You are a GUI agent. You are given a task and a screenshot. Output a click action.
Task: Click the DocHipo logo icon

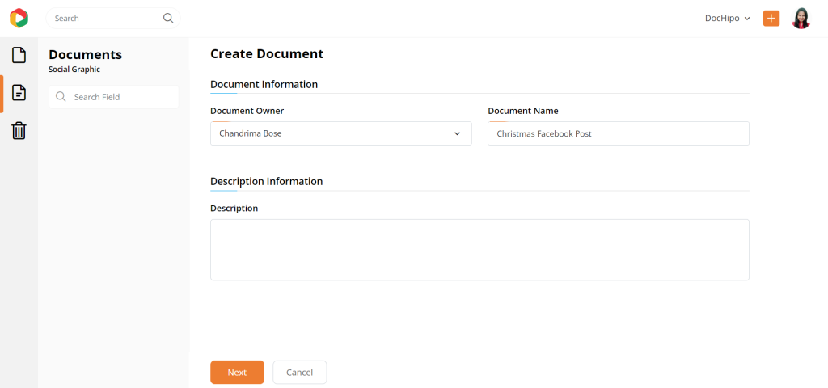point(19,18)
